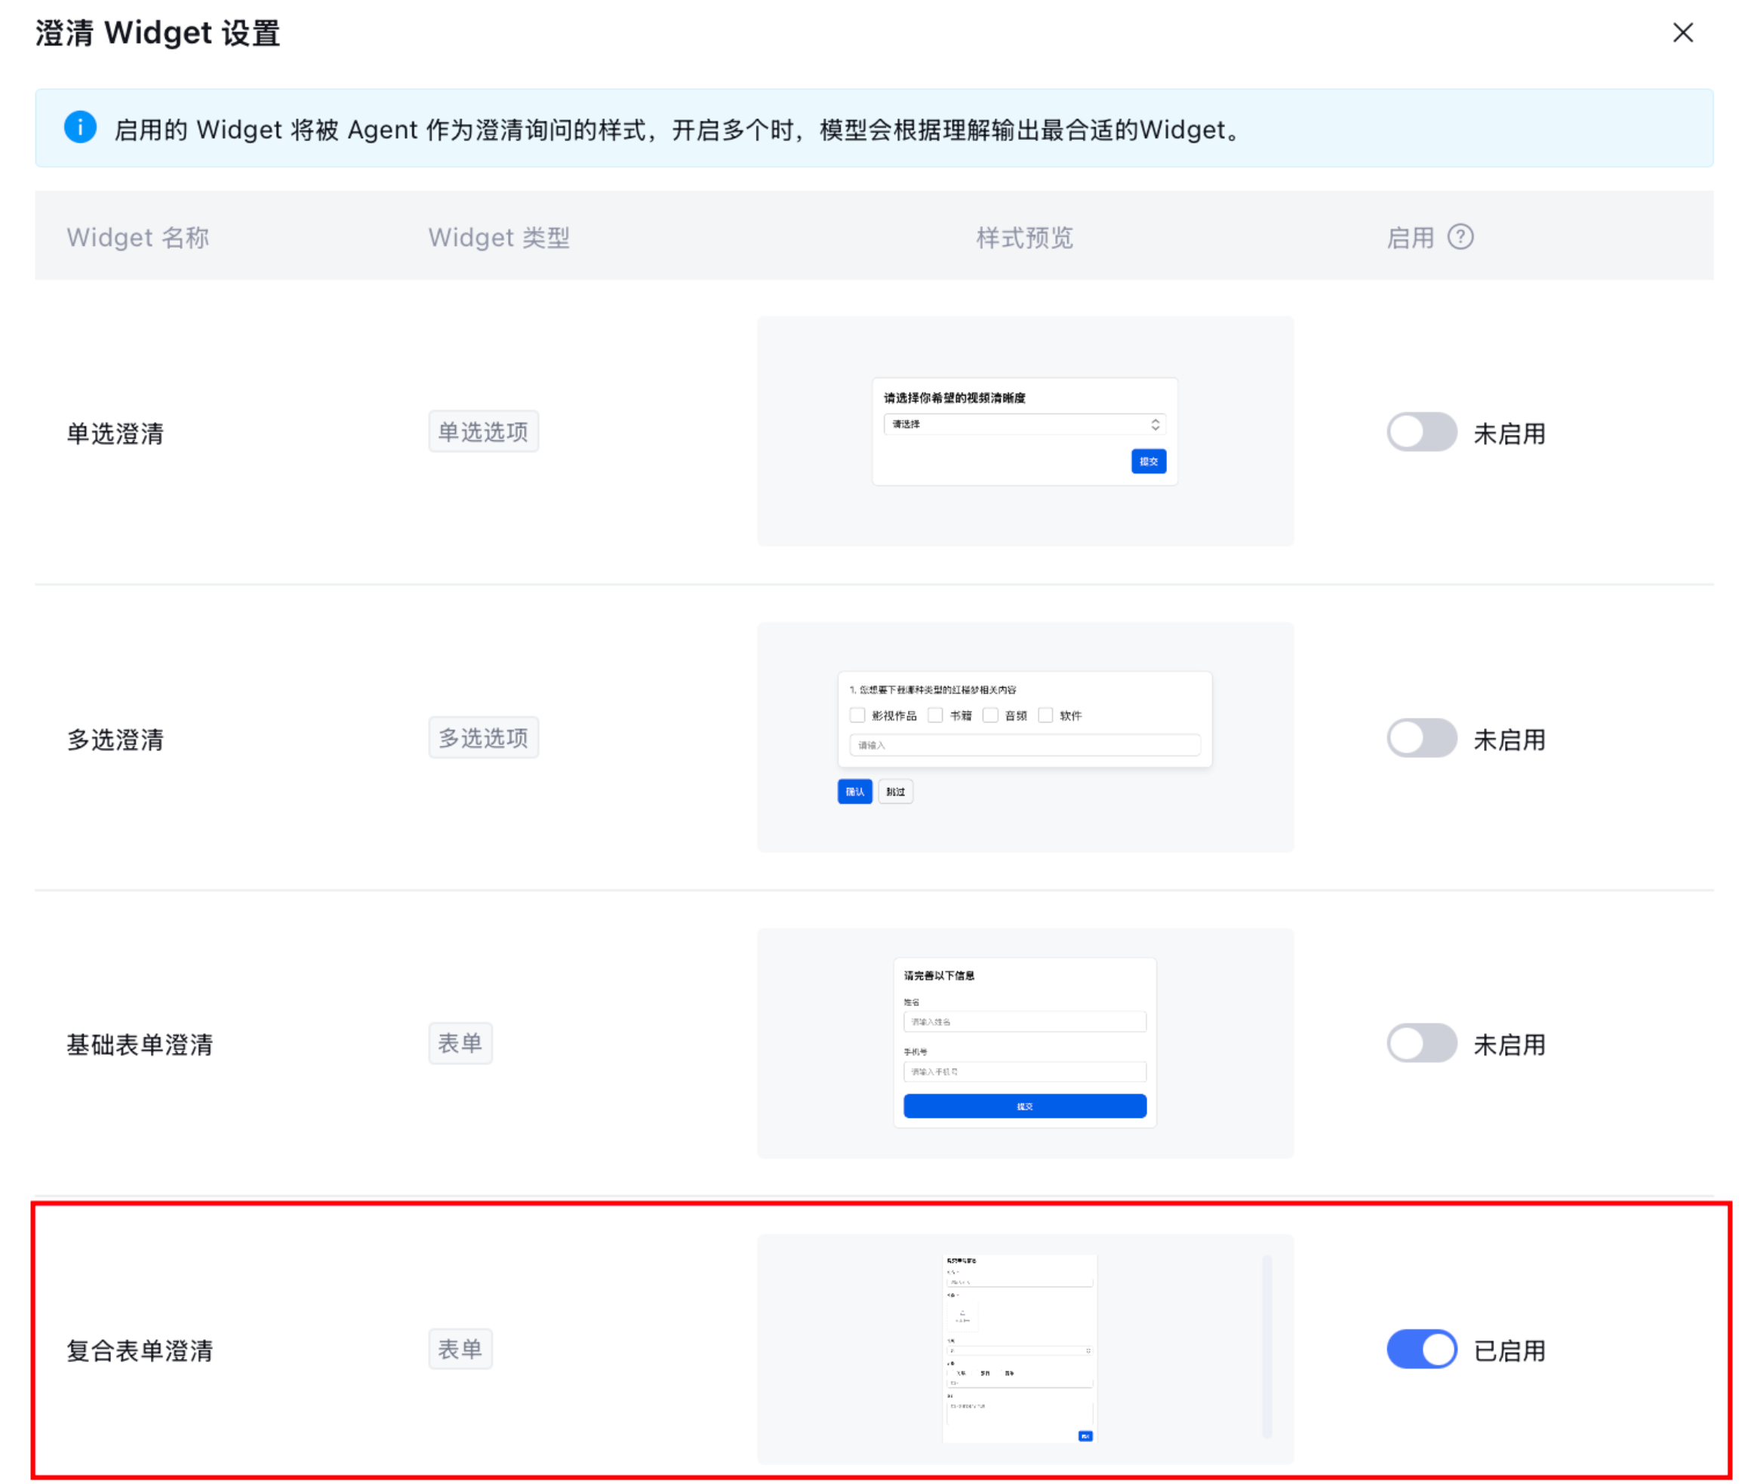Click the help icon next to 启用
1745x1484 pixels.
point(1460,237)
